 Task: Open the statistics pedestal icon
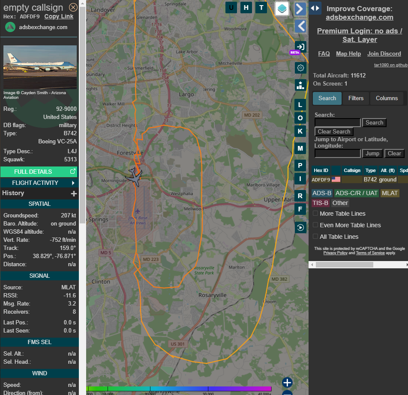(300, 85)
